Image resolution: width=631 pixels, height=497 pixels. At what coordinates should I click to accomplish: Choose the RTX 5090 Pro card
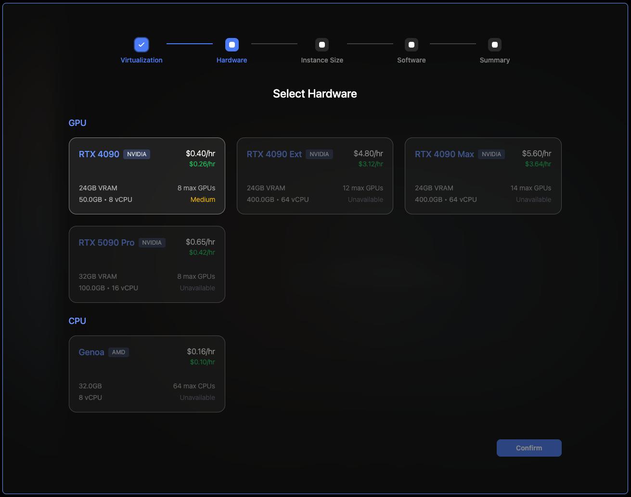[147, 264]
